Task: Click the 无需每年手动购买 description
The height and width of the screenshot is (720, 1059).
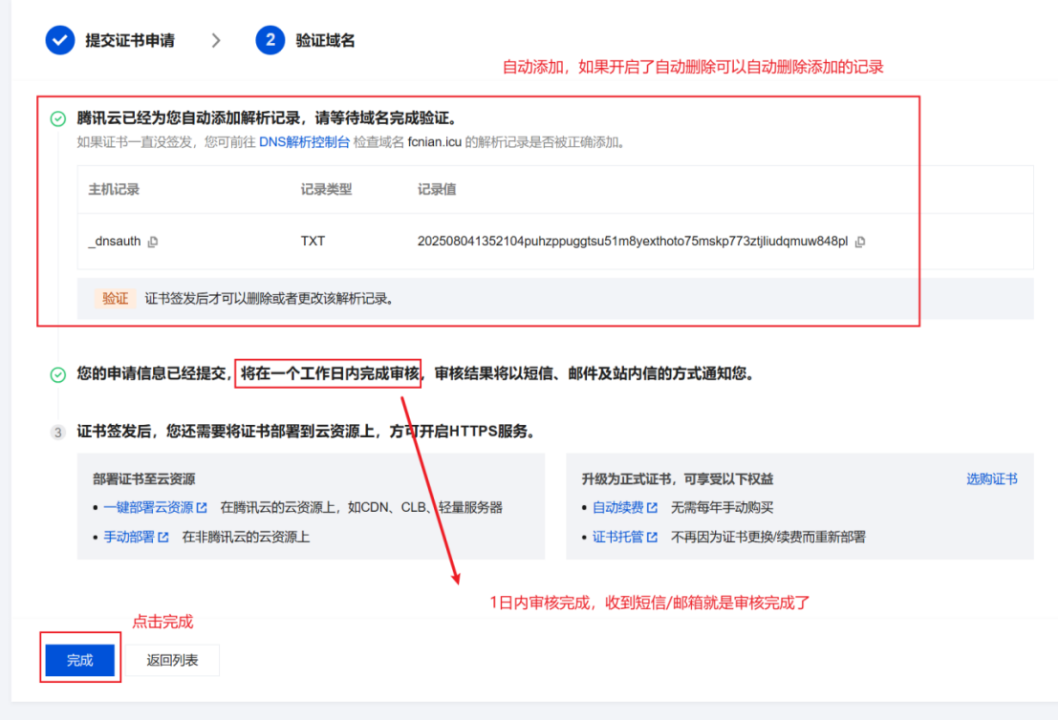Action: [722, 507]
